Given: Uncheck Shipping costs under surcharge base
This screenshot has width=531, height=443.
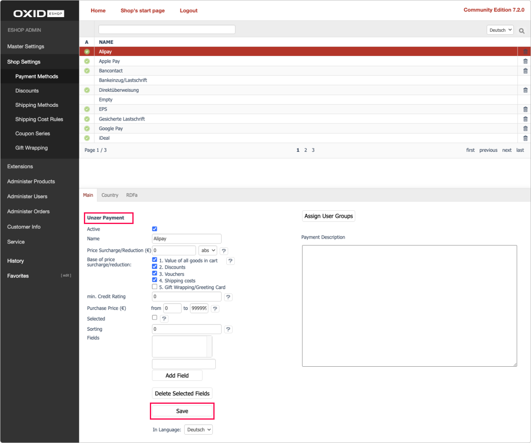Looking at the screenshot, I should [154, 280].
